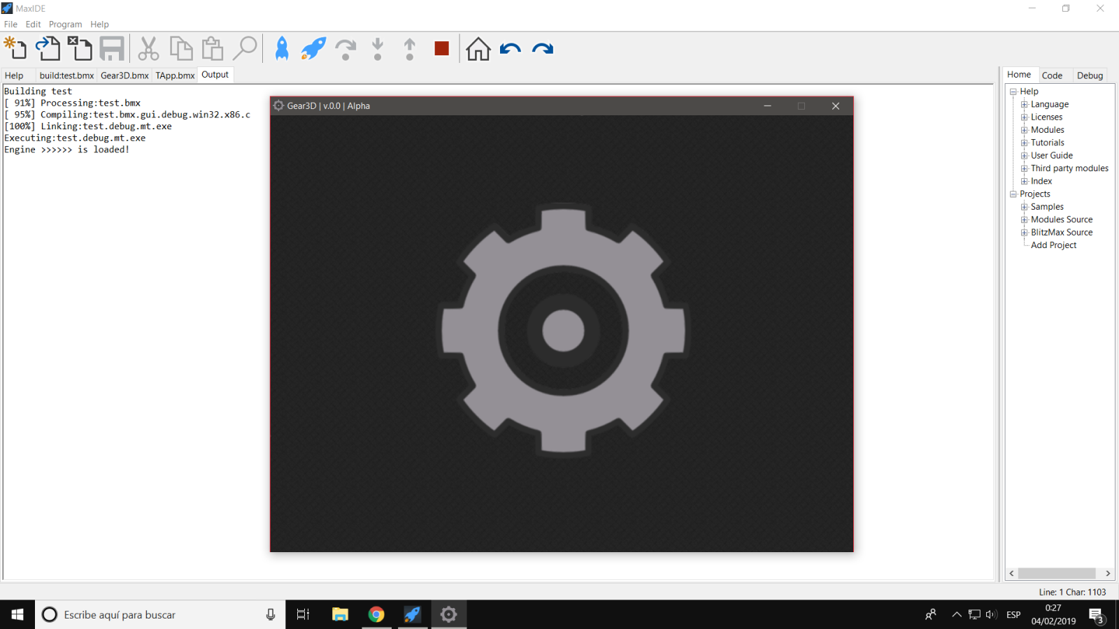Click Add Project in the tree
The height and width of the screenshot is (629, 1119).
point(1053,245)
